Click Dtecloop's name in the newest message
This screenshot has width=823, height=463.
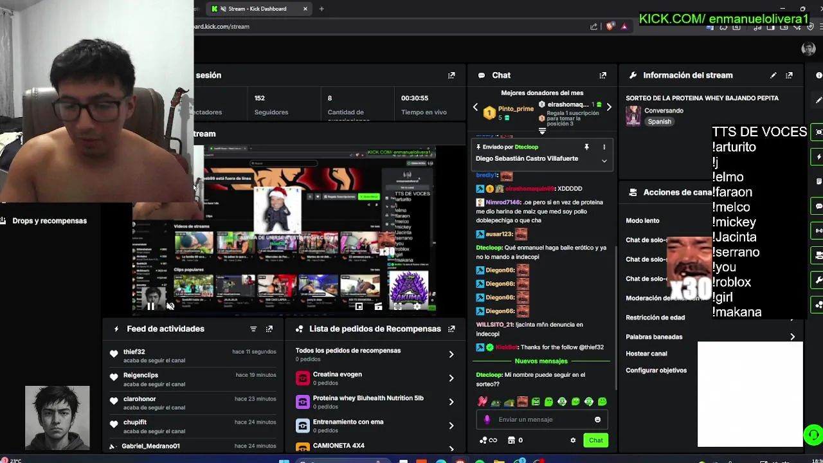[489, 375]
